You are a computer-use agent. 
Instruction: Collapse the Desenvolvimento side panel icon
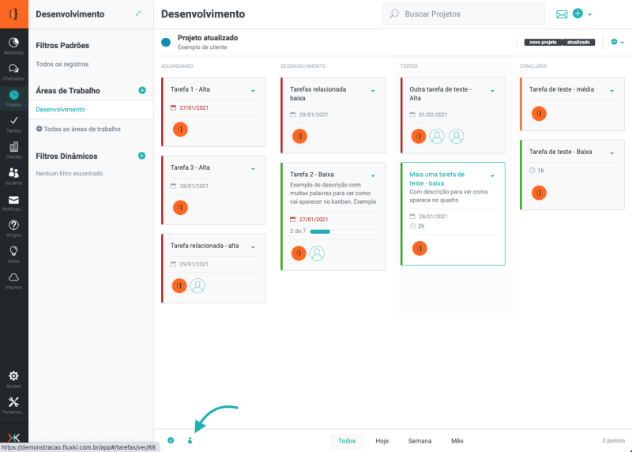[x=139, y=14]
